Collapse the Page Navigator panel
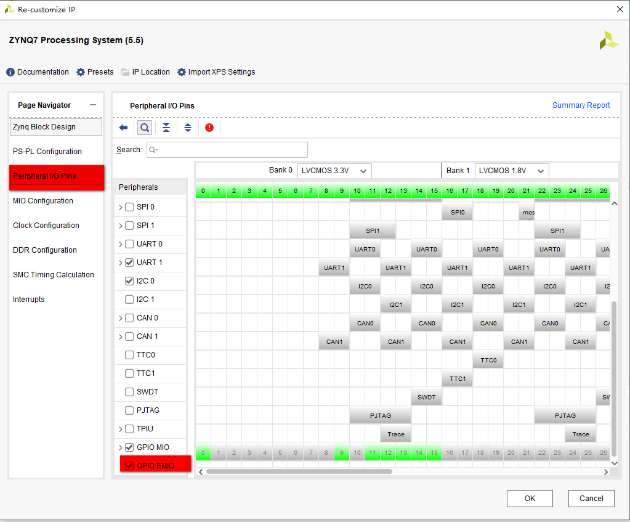This screenshot has height=522, width=630. click(93, 105)
